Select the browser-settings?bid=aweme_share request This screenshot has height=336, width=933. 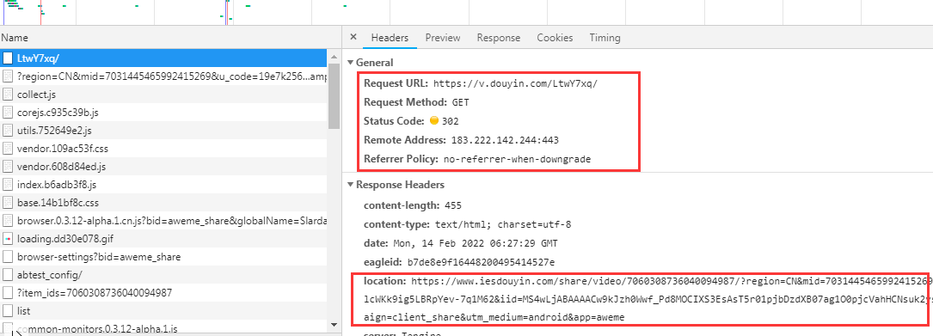163,258
